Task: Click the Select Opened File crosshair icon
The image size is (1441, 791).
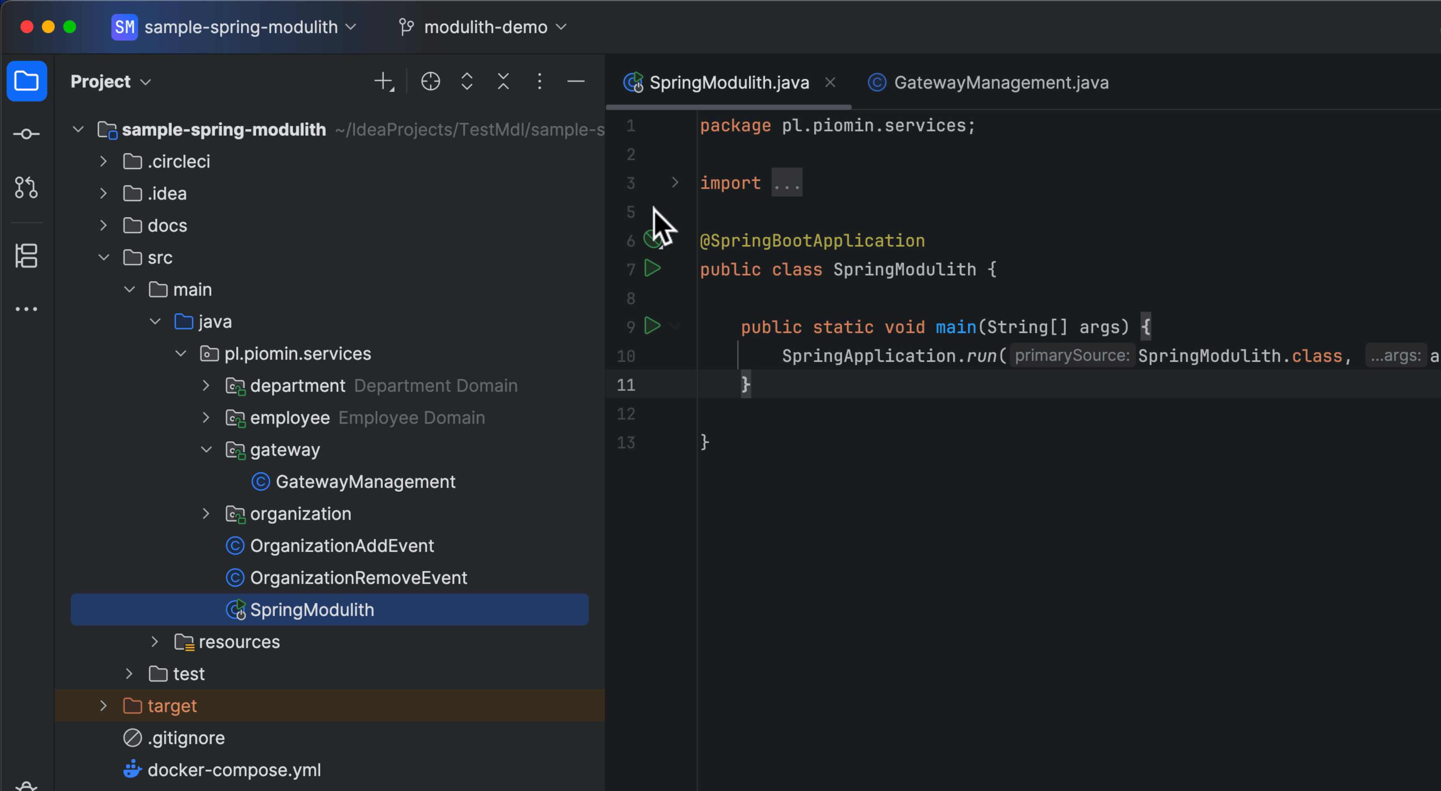Action: coord(430,82)
